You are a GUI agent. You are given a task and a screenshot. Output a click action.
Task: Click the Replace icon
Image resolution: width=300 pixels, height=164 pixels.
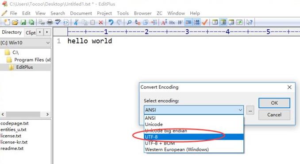137,23
